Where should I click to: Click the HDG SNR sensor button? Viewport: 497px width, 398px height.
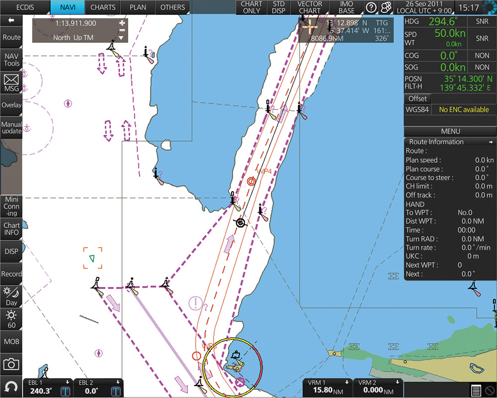(482, 21)
